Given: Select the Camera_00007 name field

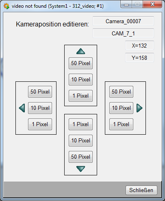Looking at the screenshot, I should click(123, 21).
